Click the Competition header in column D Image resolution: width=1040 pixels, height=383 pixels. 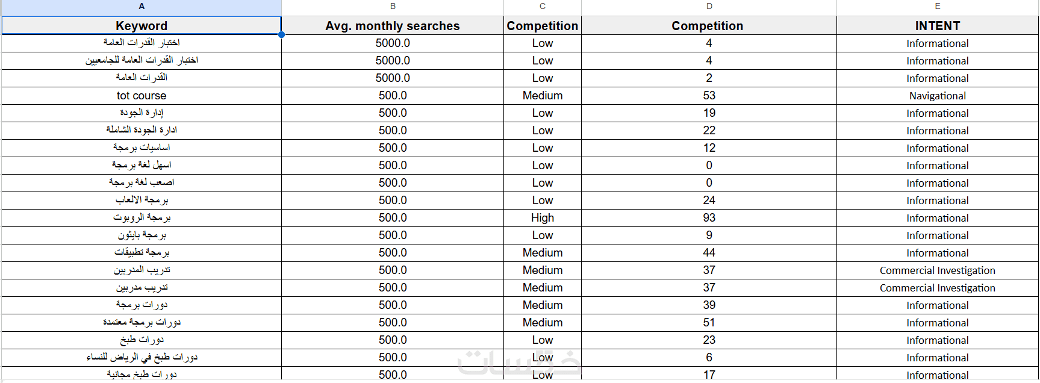(708, 26)
